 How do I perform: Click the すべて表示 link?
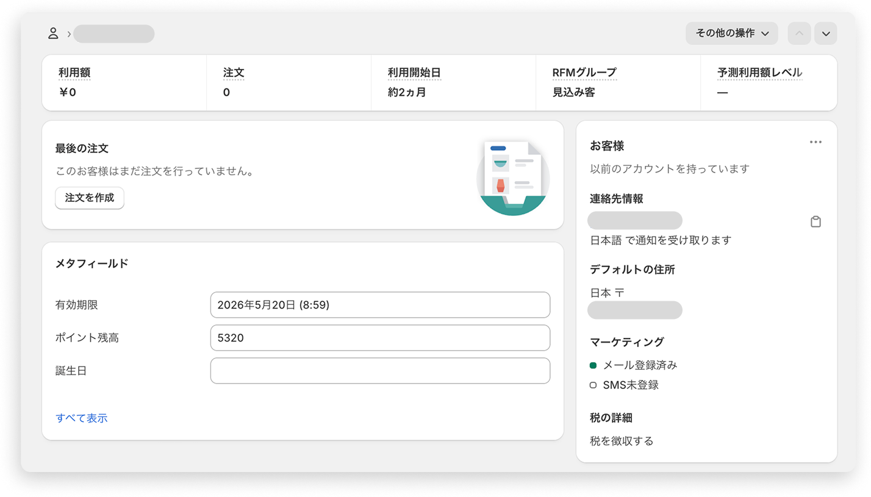(82, 418)
